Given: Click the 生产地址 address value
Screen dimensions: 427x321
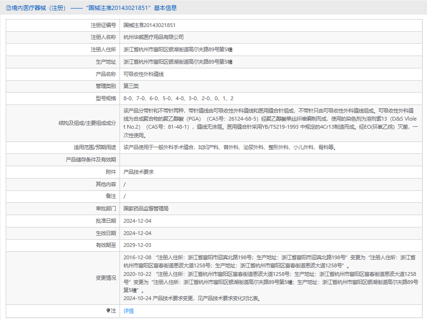Looking at the screenshot, I should pos(178,62).
